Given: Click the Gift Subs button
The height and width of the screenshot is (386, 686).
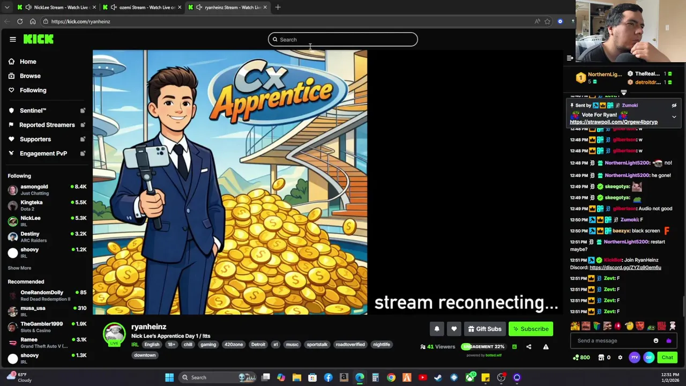Looking at the screenshot, I should [484, 329].
